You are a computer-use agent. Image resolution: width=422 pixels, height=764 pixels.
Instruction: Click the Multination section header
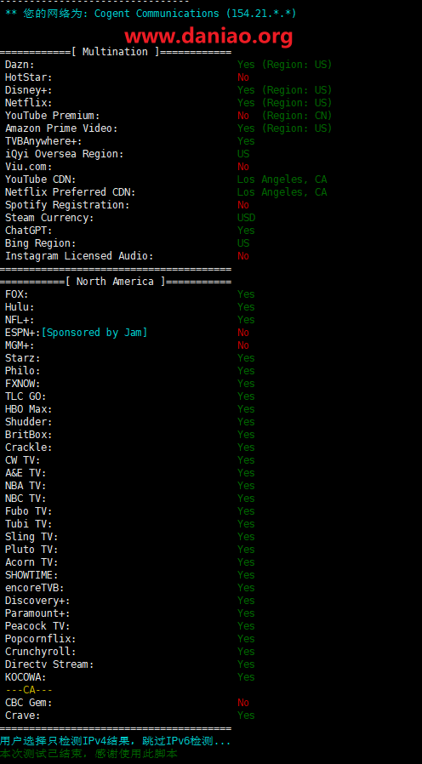pyautogui.click(x=116, y=52)
